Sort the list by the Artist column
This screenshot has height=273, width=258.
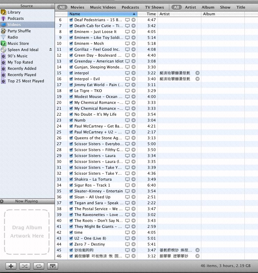coord(179,14)
